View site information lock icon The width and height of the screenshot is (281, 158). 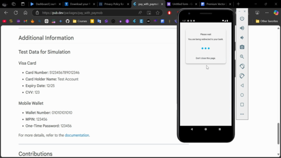[x=37, y=13]
